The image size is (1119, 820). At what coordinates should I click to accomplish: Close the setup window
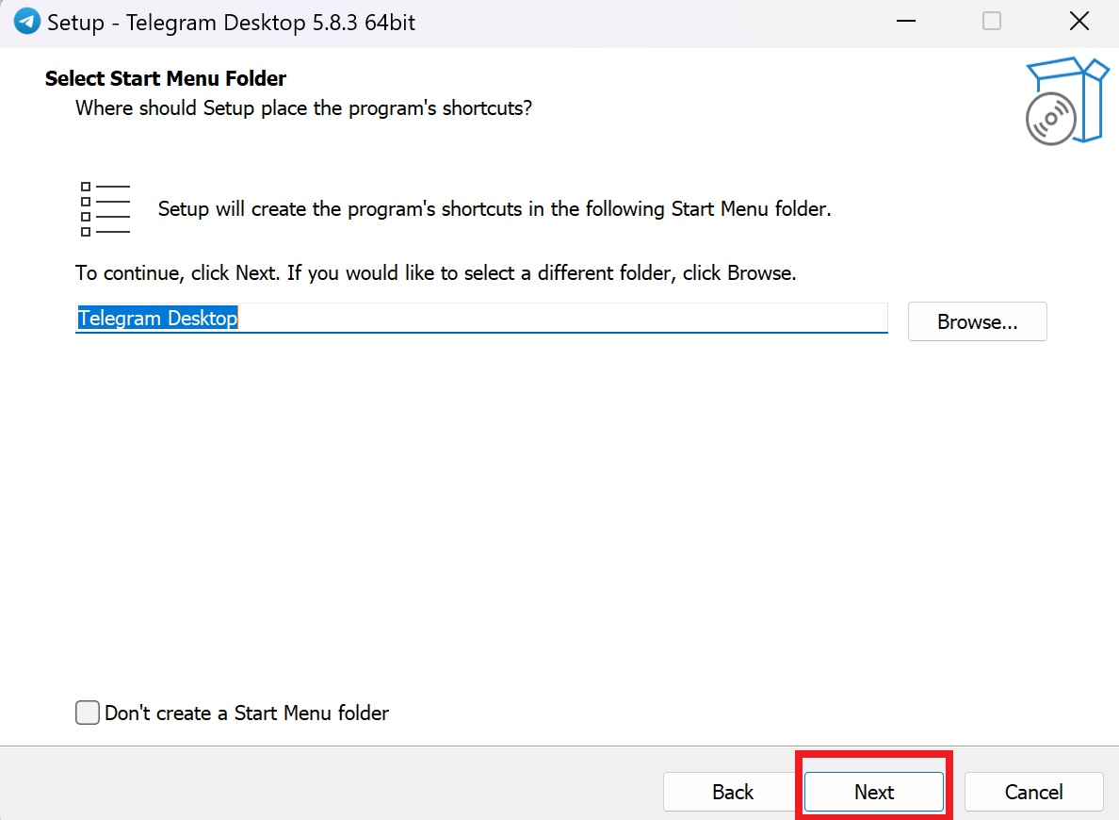click(1079, 22)
